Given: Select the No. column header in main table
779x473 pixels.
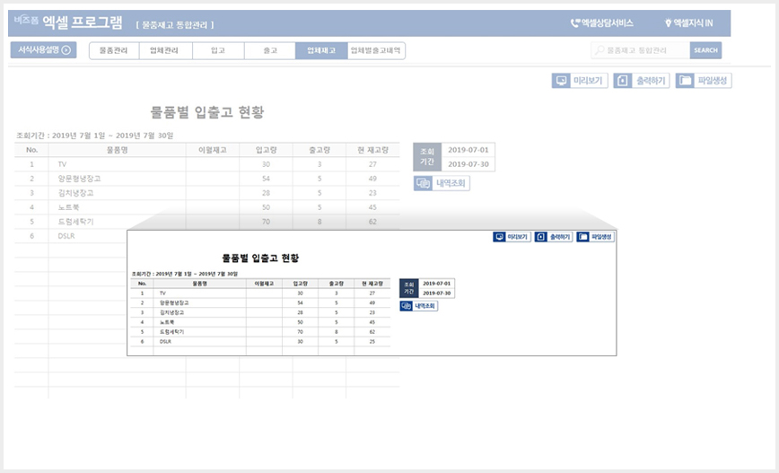Looking at the screenshot, I should point(31,150).
